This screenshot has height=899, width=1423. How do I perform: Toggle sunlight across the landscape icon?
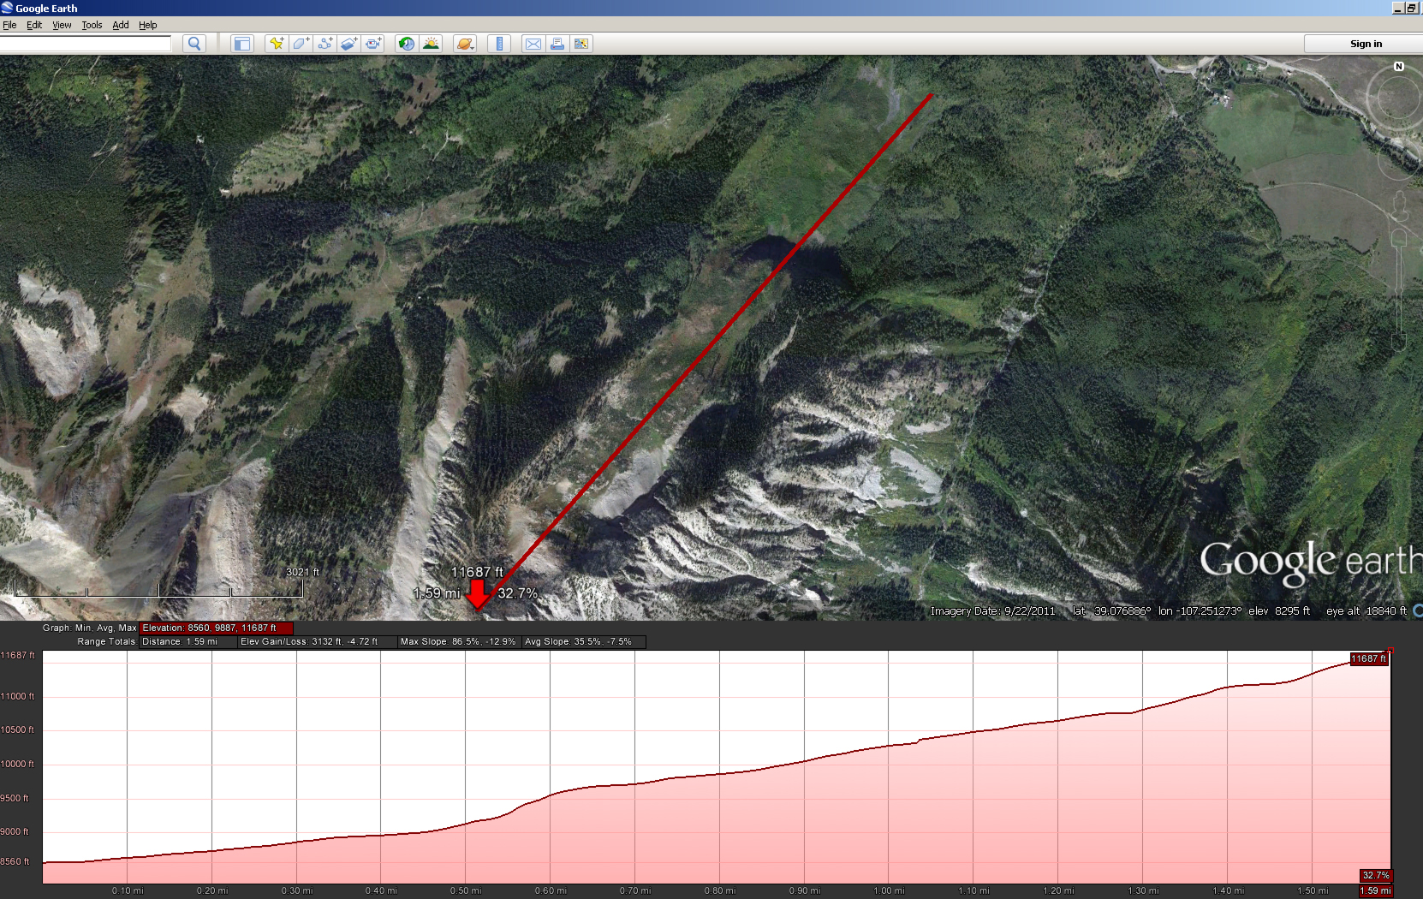pos(431,44)
